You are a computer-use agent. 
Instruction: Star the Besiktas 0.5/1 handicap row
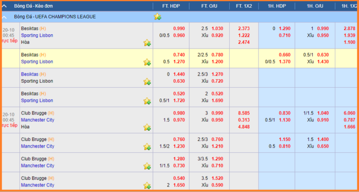[x=147, y=101]
